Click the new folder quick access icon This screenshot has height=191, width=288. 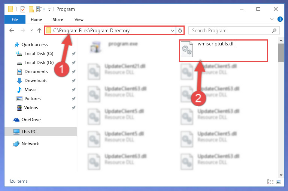(31, 9)
